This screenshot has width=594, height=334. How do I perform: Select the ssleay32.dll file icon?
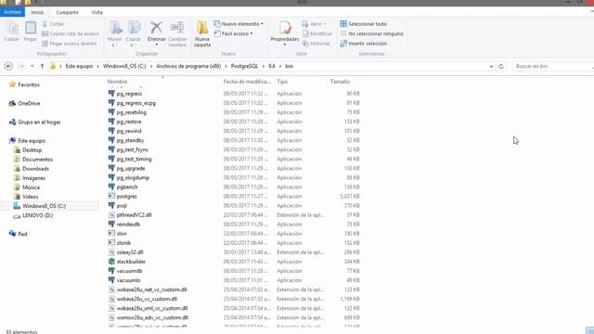[111, 252]
